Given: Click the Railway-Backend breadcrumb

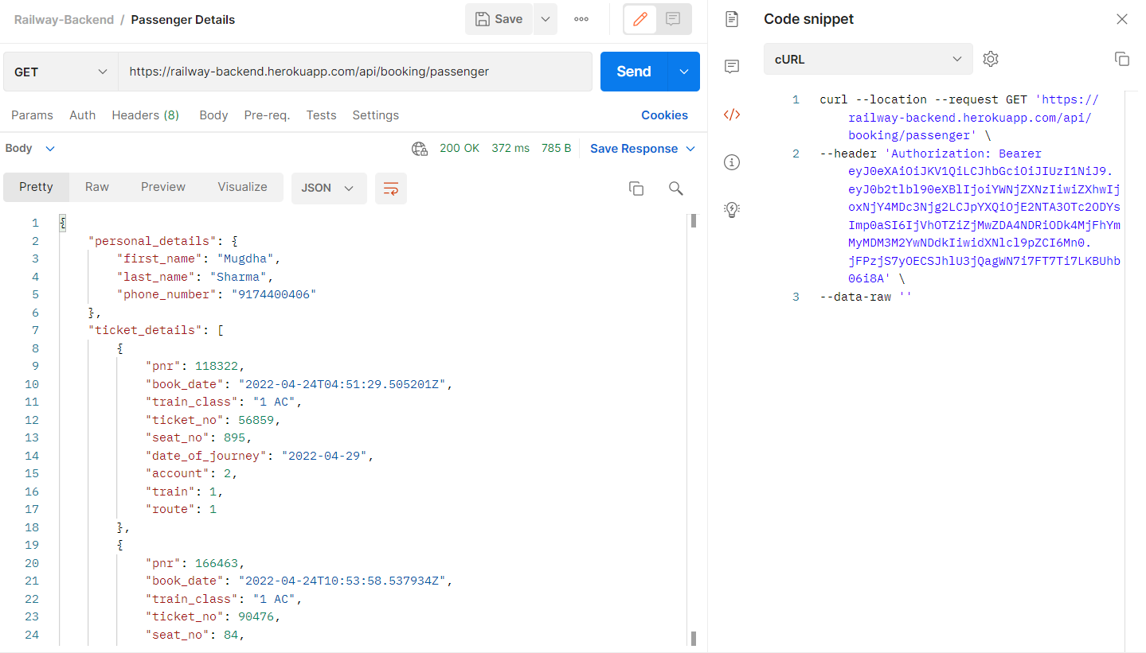Looking at the screenshot, I should (x=64, y=20).
